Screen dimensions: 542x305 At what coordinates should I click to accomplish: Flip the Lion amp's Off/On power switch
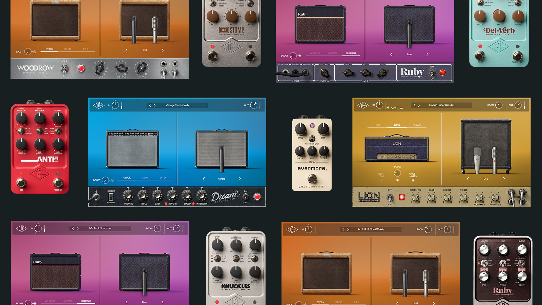click(x=390, y=197)
